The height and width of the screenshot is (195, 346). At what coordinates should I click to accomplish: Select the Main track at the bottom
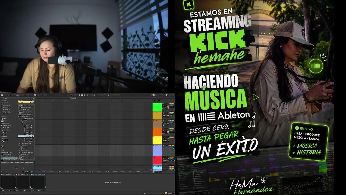point(157,170)
